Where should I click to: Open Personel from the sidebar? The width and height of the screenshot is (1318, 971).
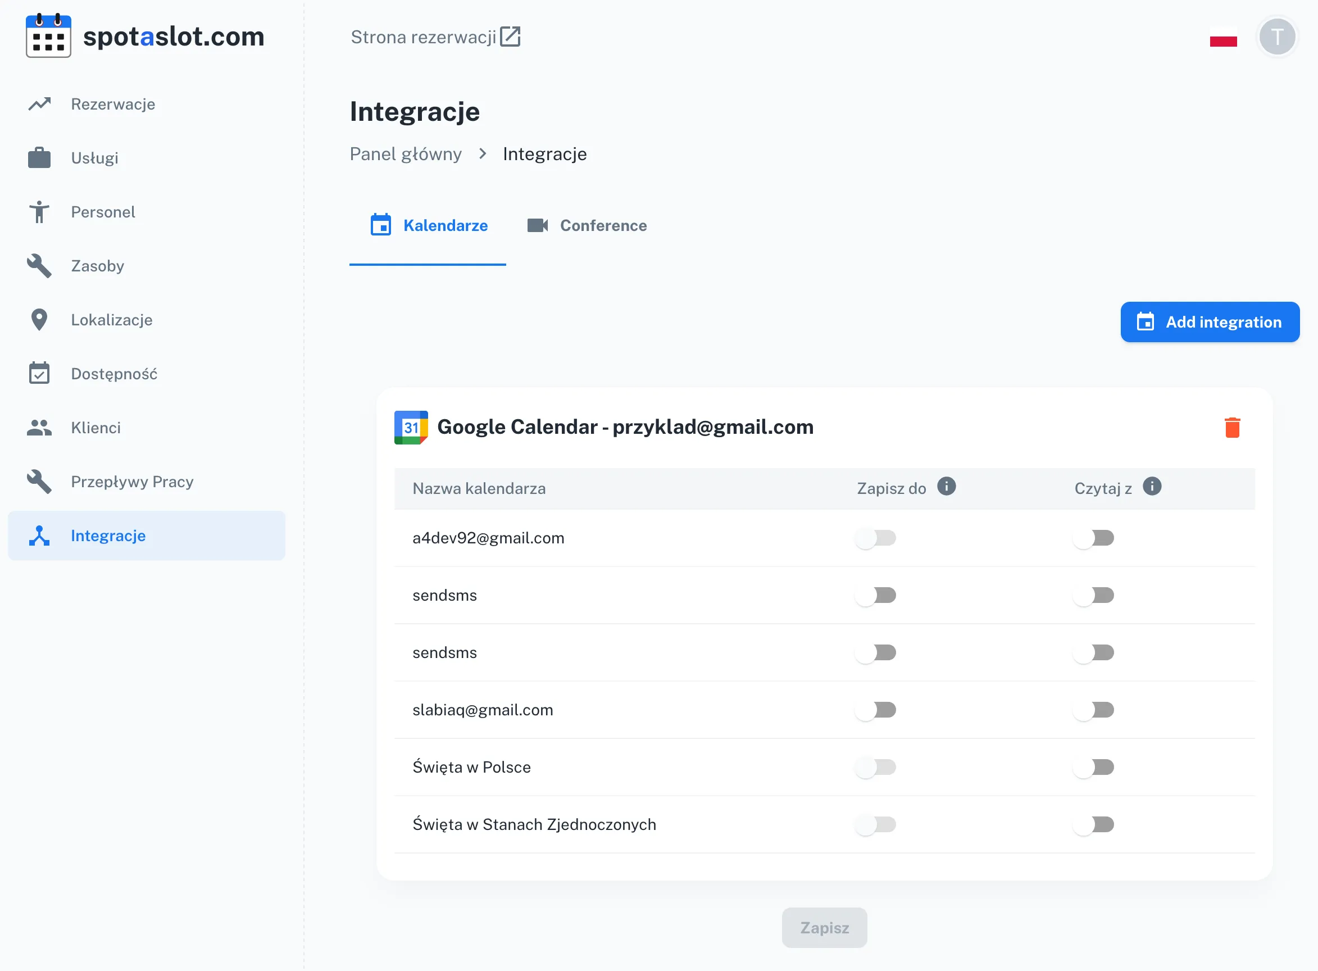pos(103,212)
